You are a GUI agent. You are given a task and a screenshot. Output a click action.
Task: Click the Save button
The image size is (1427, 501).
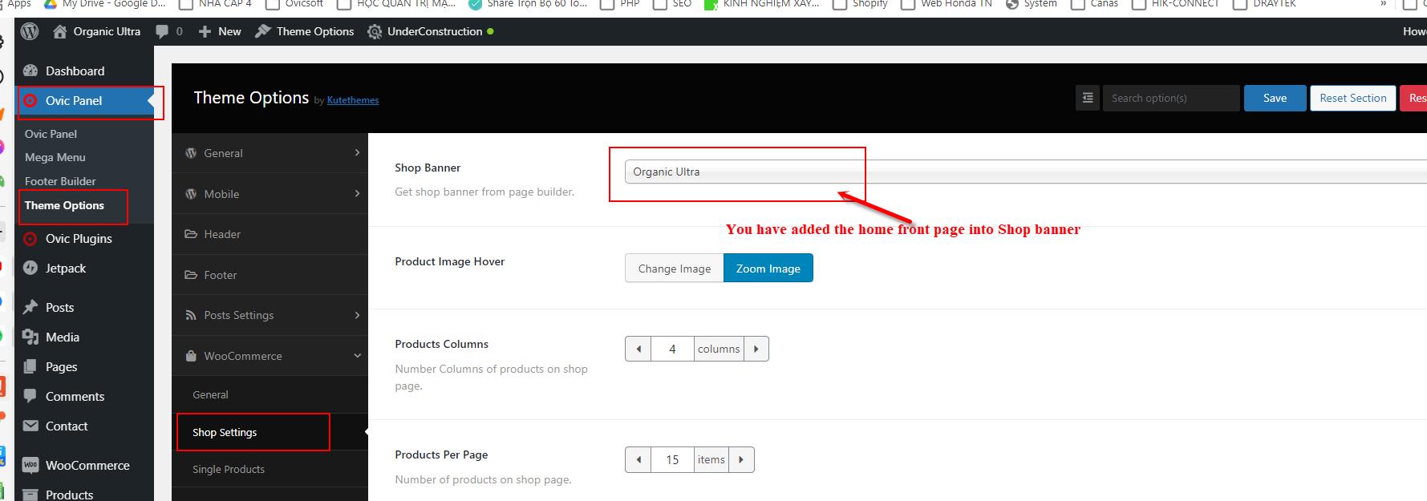click(1275, 98)
